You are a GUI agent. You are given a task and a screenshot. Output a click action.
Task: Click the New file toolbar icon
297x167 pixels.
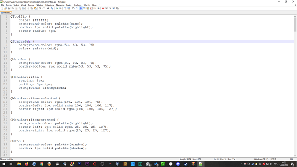click(2, 8)
